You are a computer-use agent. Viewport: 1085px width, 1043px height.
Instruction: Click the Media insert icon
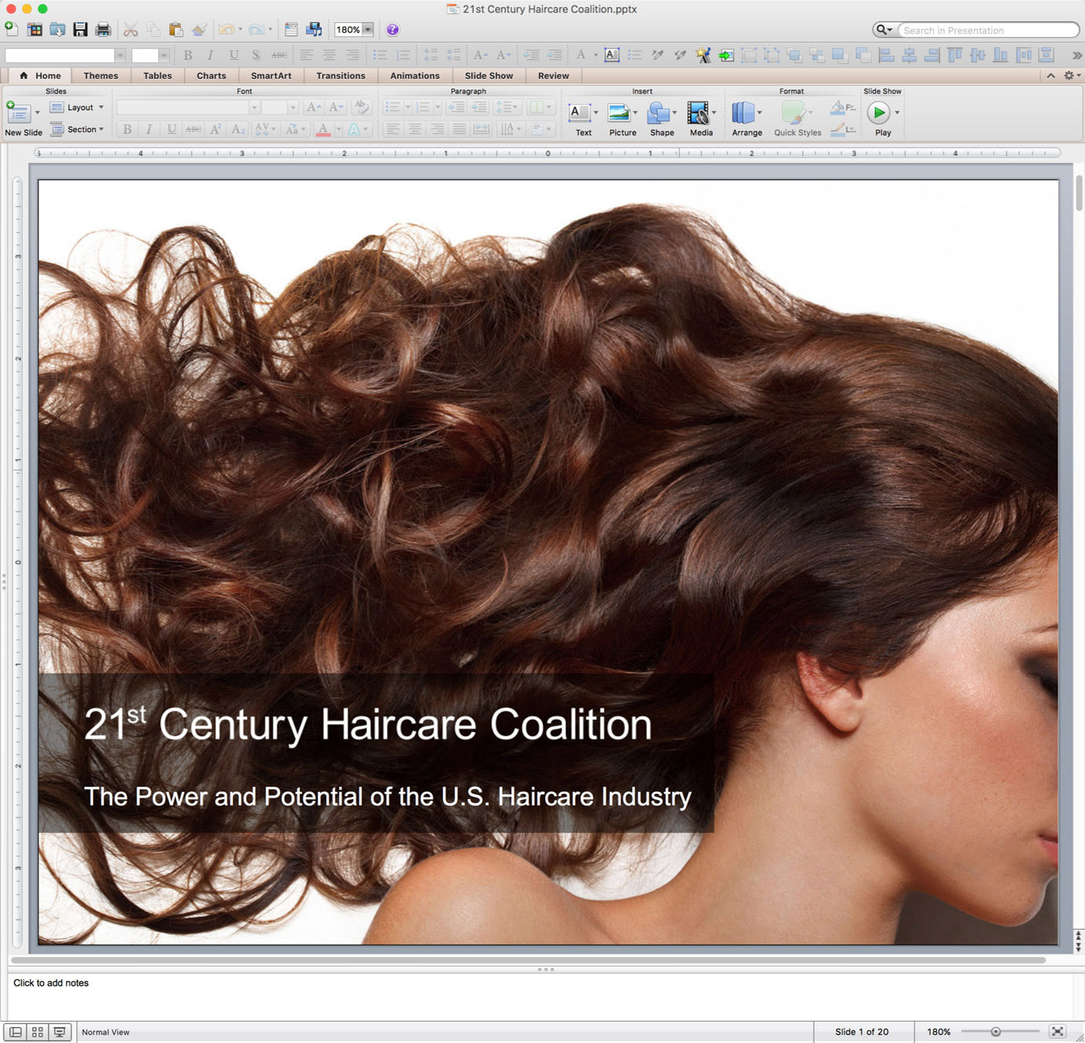click(697, 114)
